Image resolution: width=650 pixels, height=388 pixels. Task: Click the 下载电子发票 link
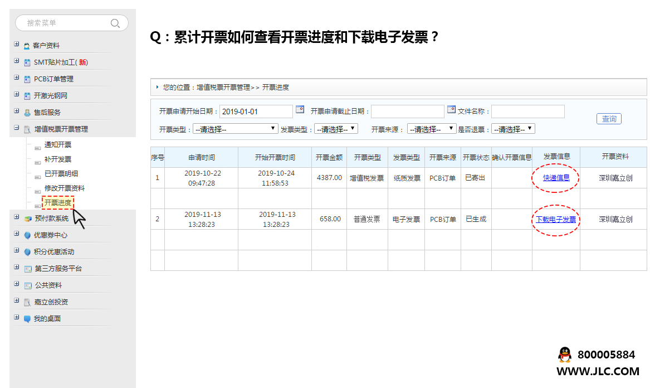[x=556, y=220]
